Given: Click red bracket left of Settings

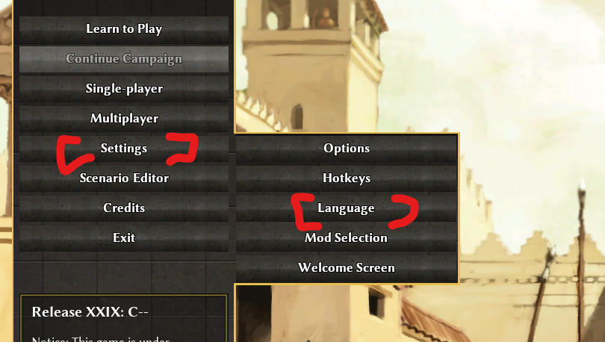Looking at the screenshot, I should pyautogui.click(x=74, y=155).
